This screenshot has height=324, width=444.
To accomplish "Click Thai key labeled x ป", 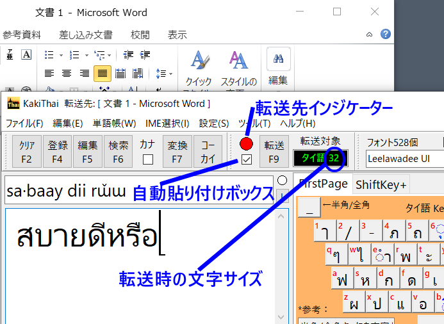I will click(377, 302).
